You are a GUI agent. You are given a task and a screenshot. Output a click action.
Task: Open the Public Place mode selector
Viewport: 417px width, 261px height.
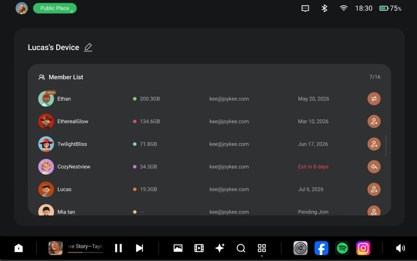[x=55, y=8]
